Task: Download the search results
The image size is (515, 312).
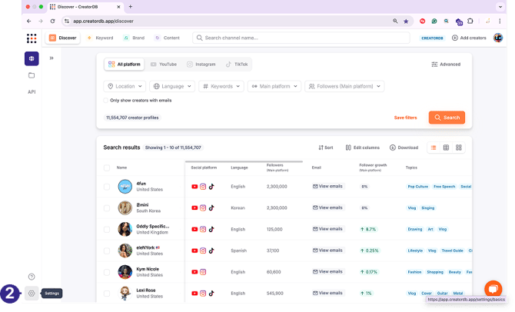Action: pyautogui.click(x=404, y=148)
